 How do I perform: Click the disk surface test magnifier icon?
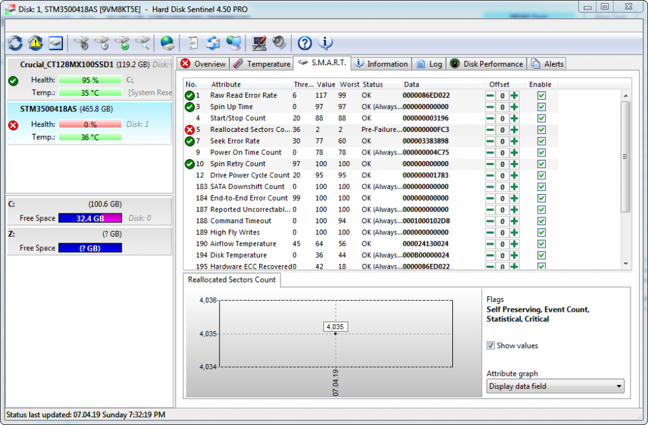[x=143, y=43]
